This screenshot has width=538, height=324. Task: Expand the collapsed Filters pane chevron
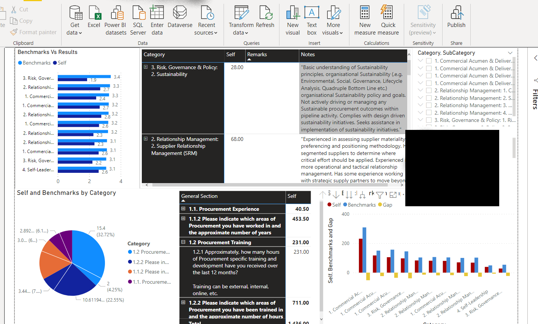[x=535, y=58]
